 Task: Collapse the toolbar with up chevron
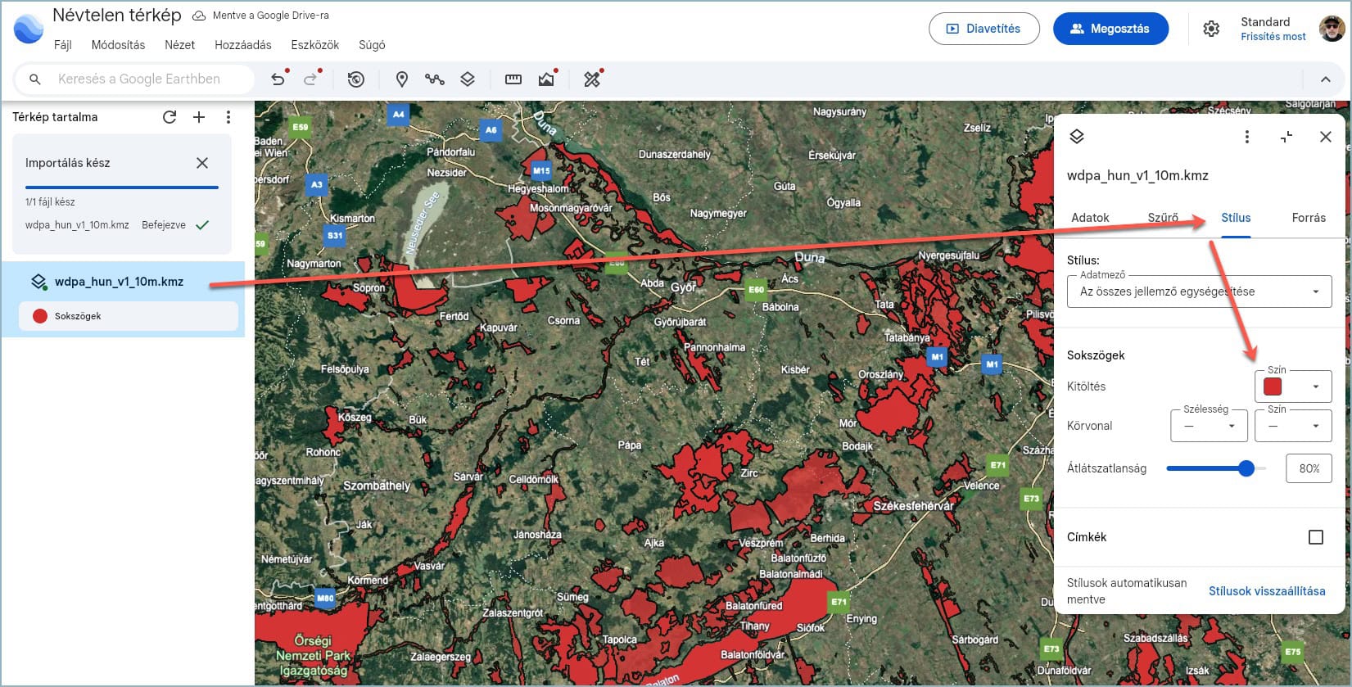pos(1326,79)
